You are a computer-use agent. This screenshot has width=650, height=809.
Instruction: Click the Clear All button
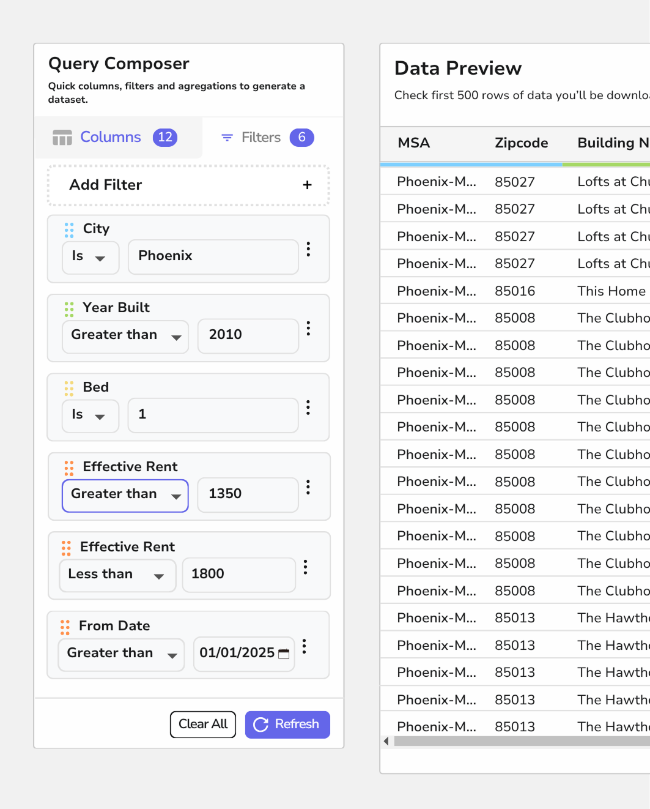click(202, 725)
